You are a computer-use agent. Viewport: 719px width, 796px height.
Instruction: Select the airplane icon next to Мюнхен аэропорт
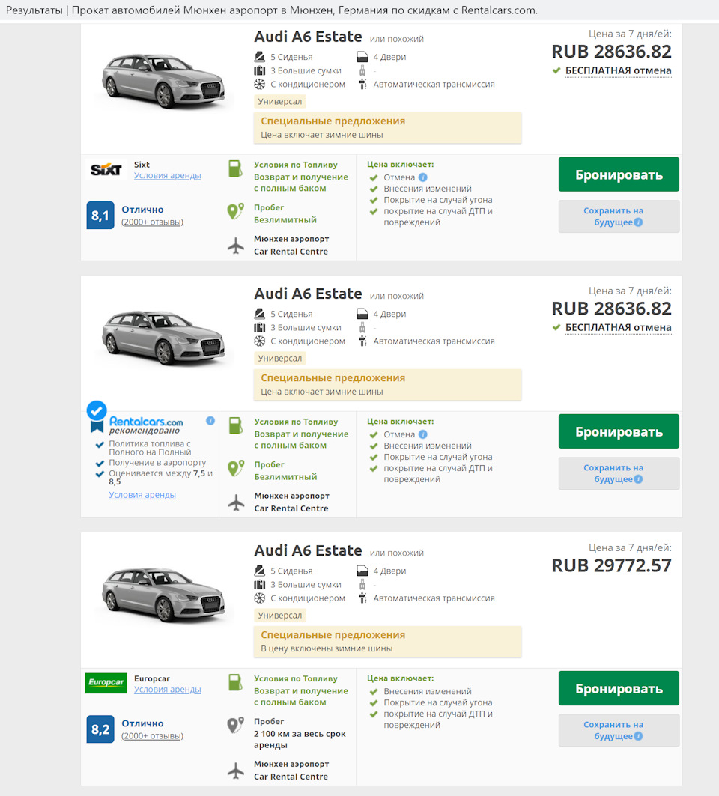[x=236, y=246]
